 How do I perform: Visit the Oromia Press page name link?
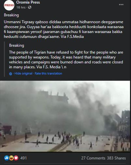[x=28, y=2]
